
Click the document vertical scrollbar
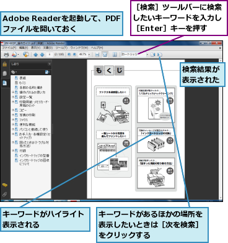221,129
